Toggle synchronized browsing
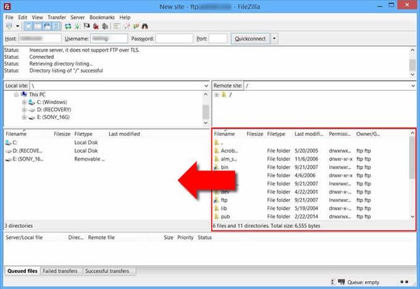420x289 pixels. 136,27
